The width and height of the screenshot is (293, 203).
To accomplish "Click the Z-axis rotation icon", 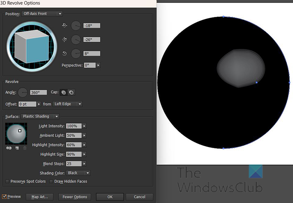I will point(64,54).
